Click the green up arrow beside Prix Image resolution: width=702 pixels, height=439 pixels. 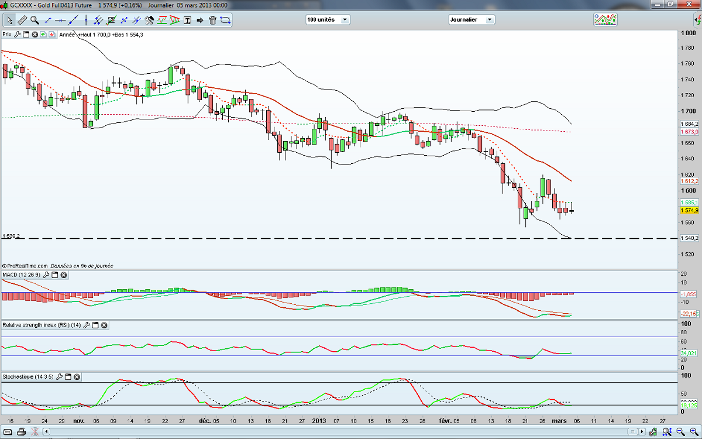pos(44,35)
